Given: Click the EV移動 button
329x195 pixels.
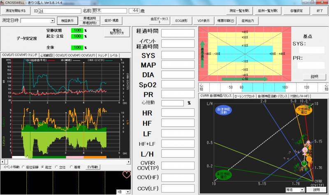Looking at the screenshot, I should pyautogui.click(x=93, y=167).
